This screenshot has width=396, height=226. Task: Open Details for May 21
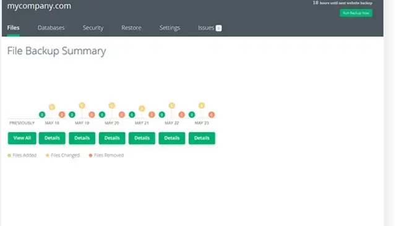pos(142,138)
